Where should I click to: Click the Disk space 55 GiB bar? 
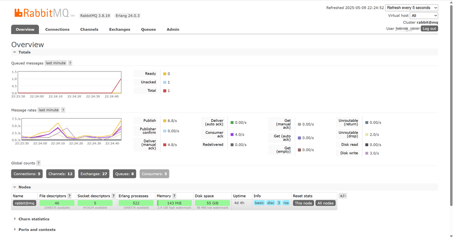(x=212, y=203)
